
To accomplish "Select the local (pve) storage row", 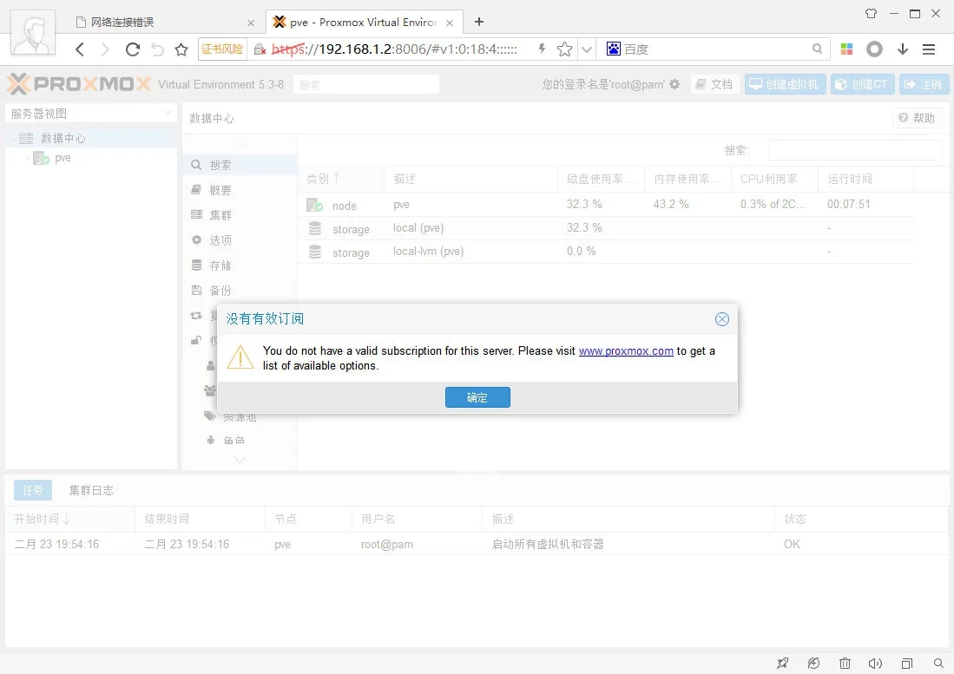I will coord(605,228).
